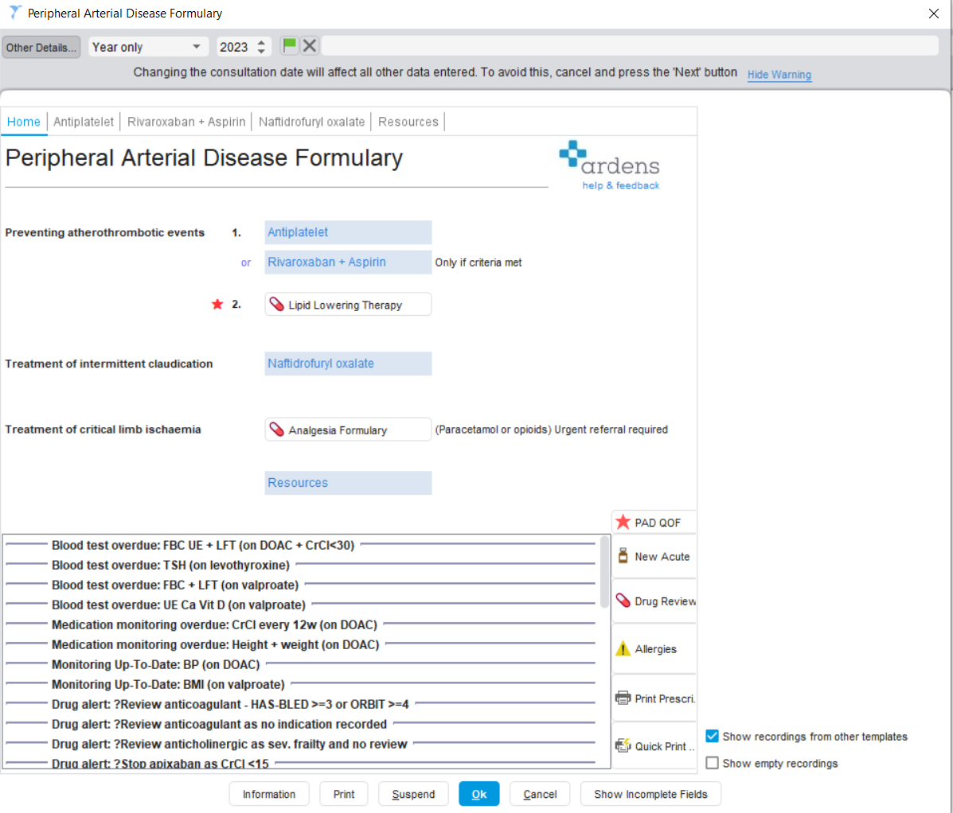This screenshot has height=813, width=953.
Task: Click the Suspend button
Action: (413, 793)
